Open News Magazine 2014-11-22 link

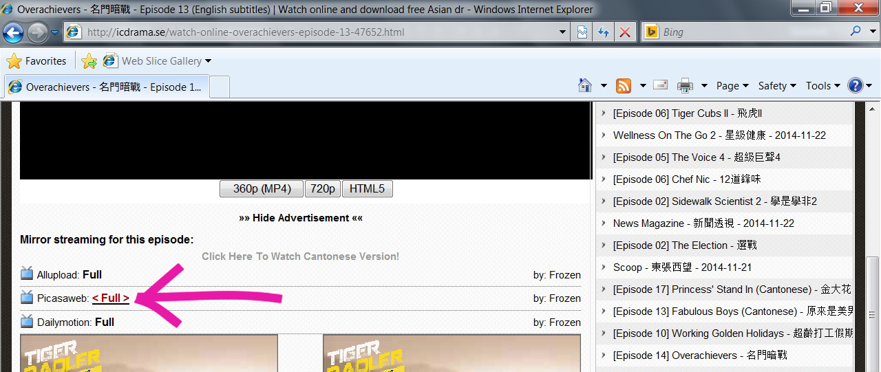(x=703, y=223)
